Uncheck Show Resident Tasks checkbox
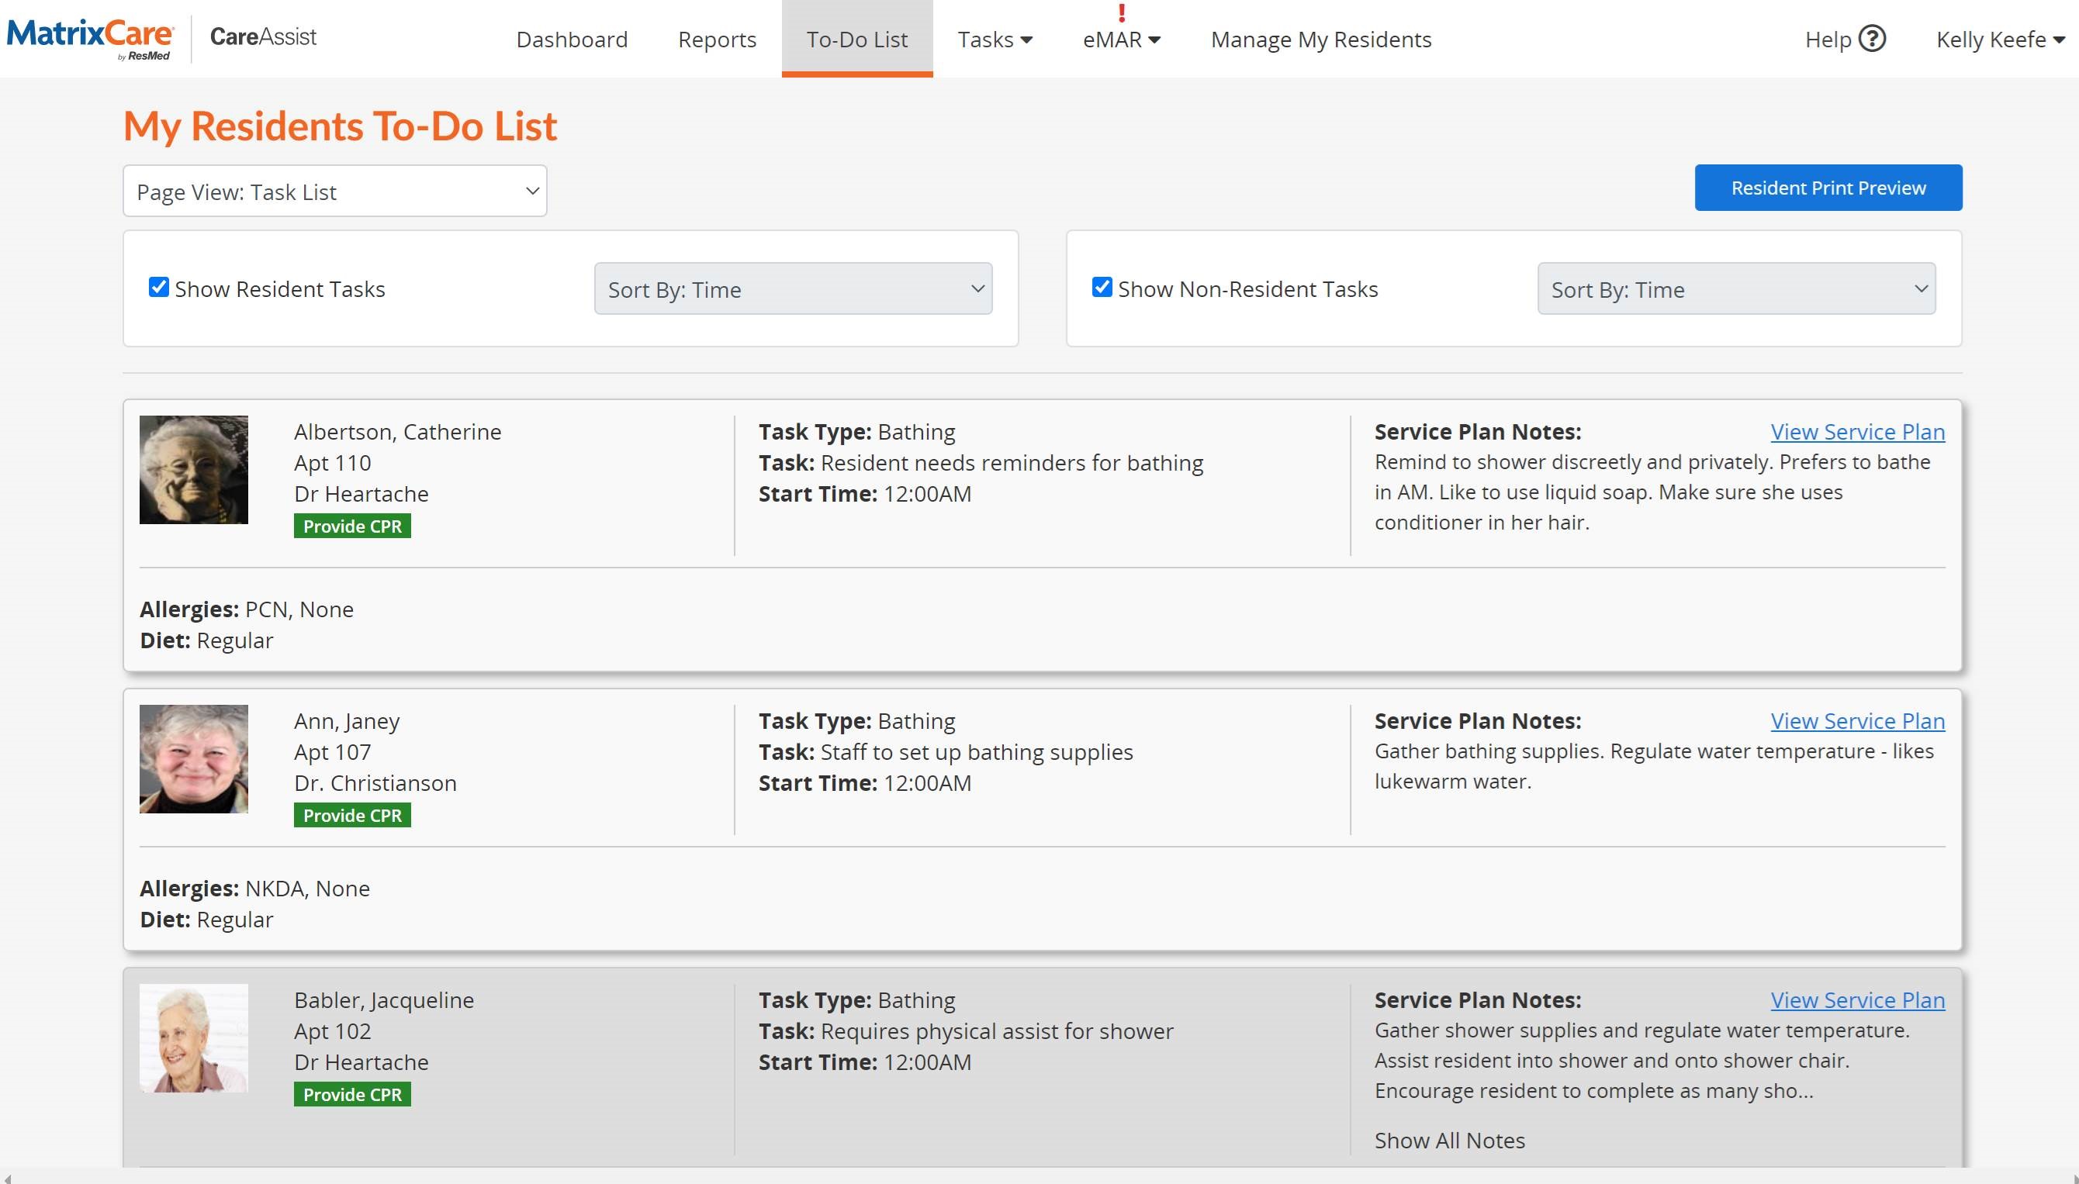The height and width of the screenshot is (1184, 2079). click(x=158, y=287)
